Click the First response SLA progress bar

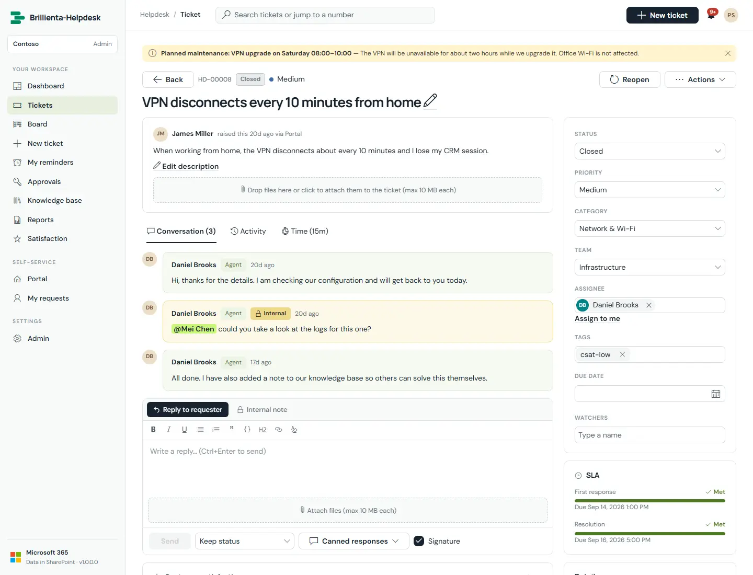click(x=649, y=501)
